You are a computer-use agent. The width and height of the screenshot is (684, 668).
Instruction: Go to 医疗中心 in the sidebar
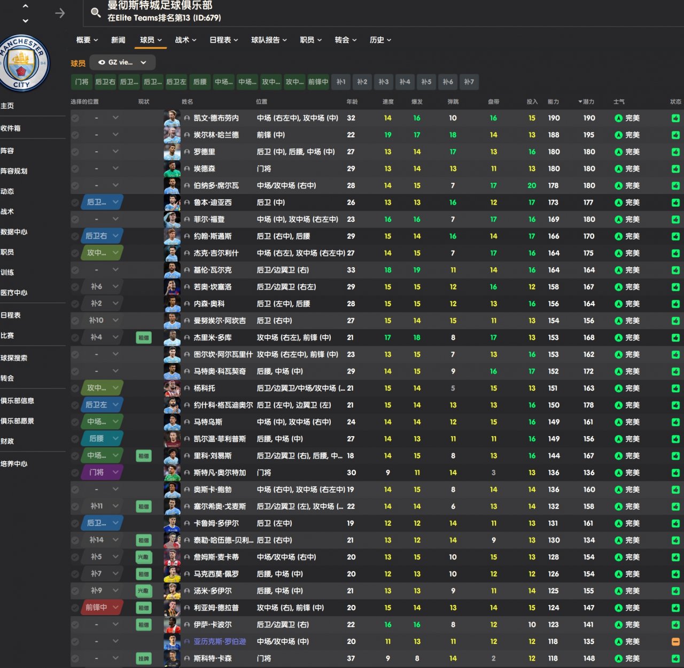[x=14, y=293]
